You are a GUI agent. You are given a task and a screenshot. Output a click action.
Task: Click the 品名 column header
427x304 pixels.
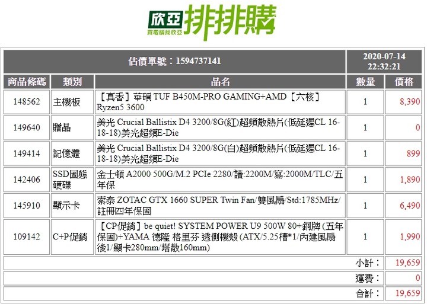click(220, 82)
